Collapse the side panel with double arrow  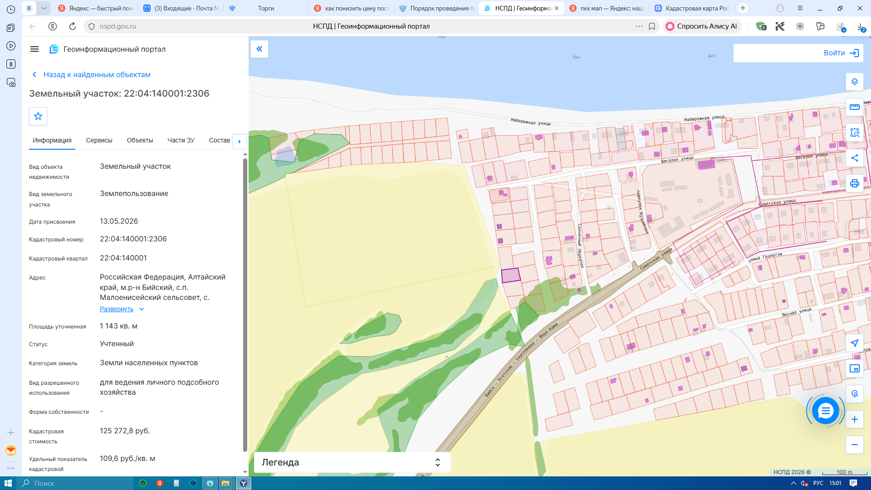(259, 49)
